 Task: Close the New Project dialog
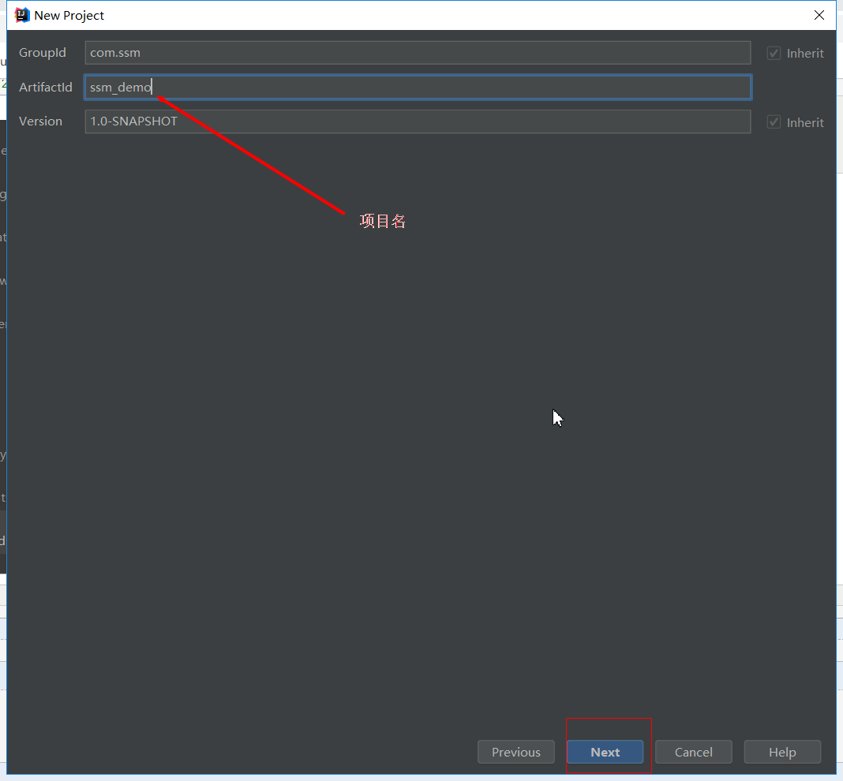tap(819, 15)
